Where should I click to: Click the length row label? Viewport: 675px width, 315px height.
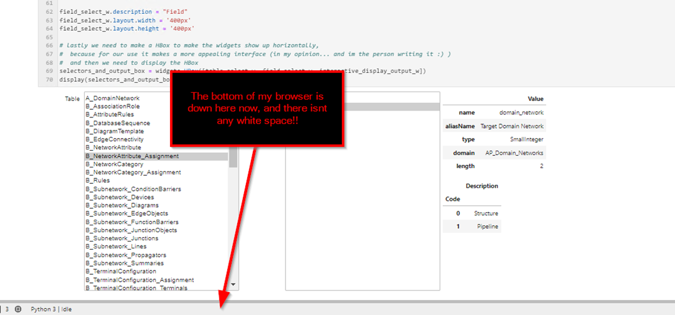coord(465,166)
